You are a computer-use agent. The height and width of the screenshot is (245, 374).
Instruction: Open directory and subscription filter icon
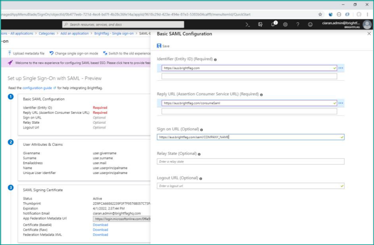[261, 25]
